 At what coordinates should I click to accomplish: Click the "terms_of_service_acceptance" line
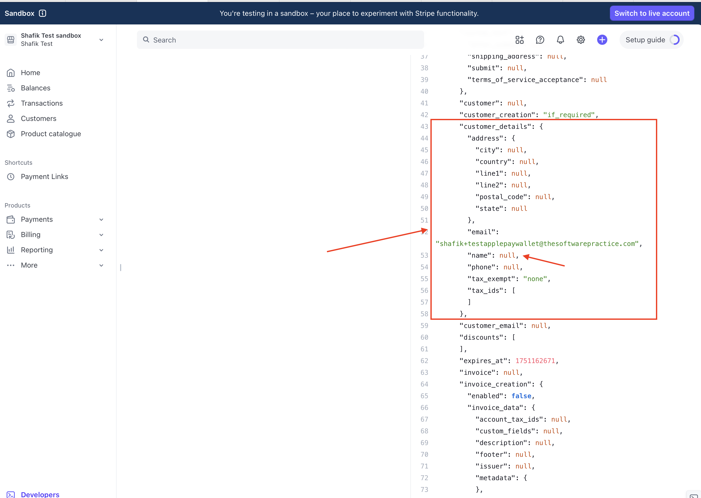pos(537,80)
